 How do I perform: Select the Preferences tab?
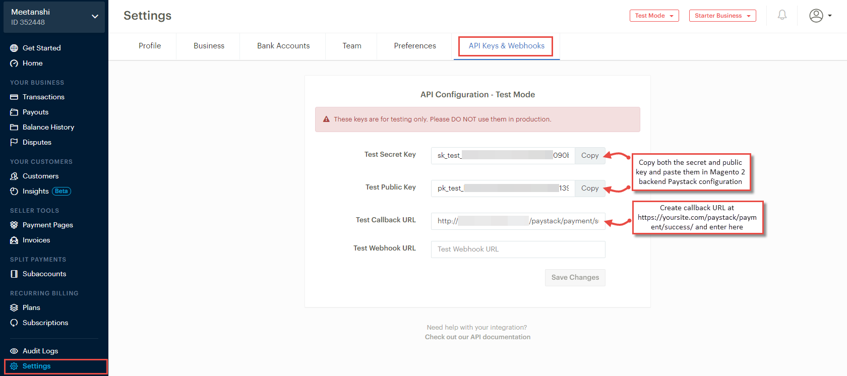pos(415,46)
